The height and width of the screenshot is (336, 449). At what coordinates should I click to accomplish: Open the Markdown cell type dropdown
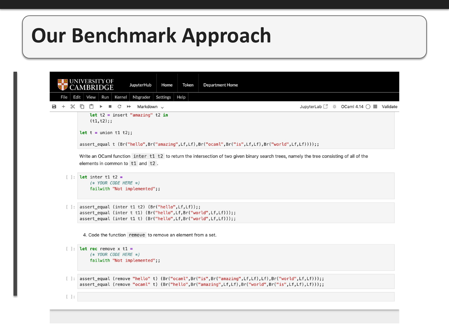pyautogui.click(x=150, y=107)
